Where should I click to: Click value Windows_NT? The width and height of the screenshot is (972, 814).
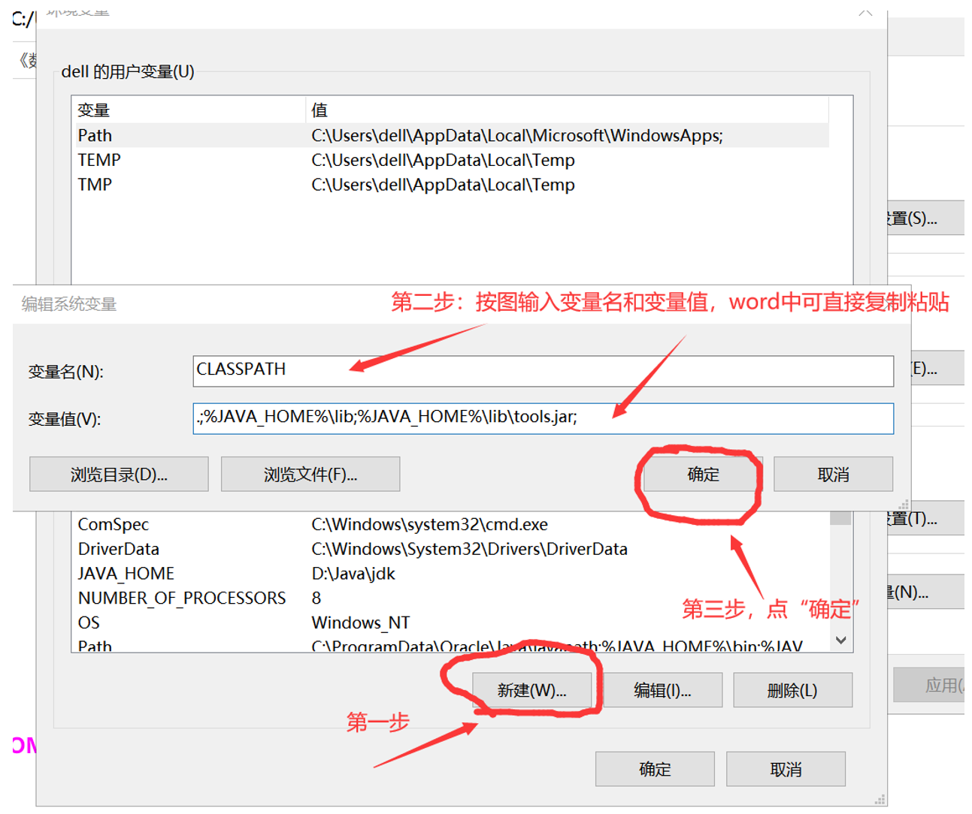(x=361, y=623)
